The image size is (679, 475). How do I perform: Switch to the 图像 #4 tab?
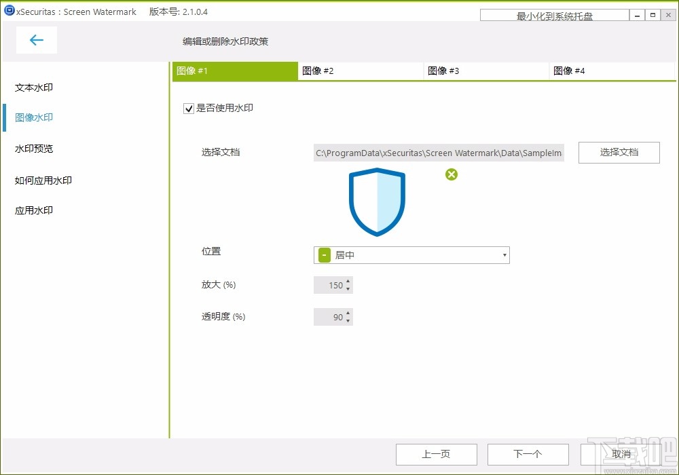pyautogui.click(x=612, y=71)
